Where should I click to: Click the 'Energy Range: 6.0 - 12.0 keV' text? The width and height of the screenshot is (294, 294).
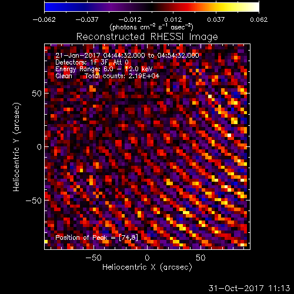click(x=104, y=69)
